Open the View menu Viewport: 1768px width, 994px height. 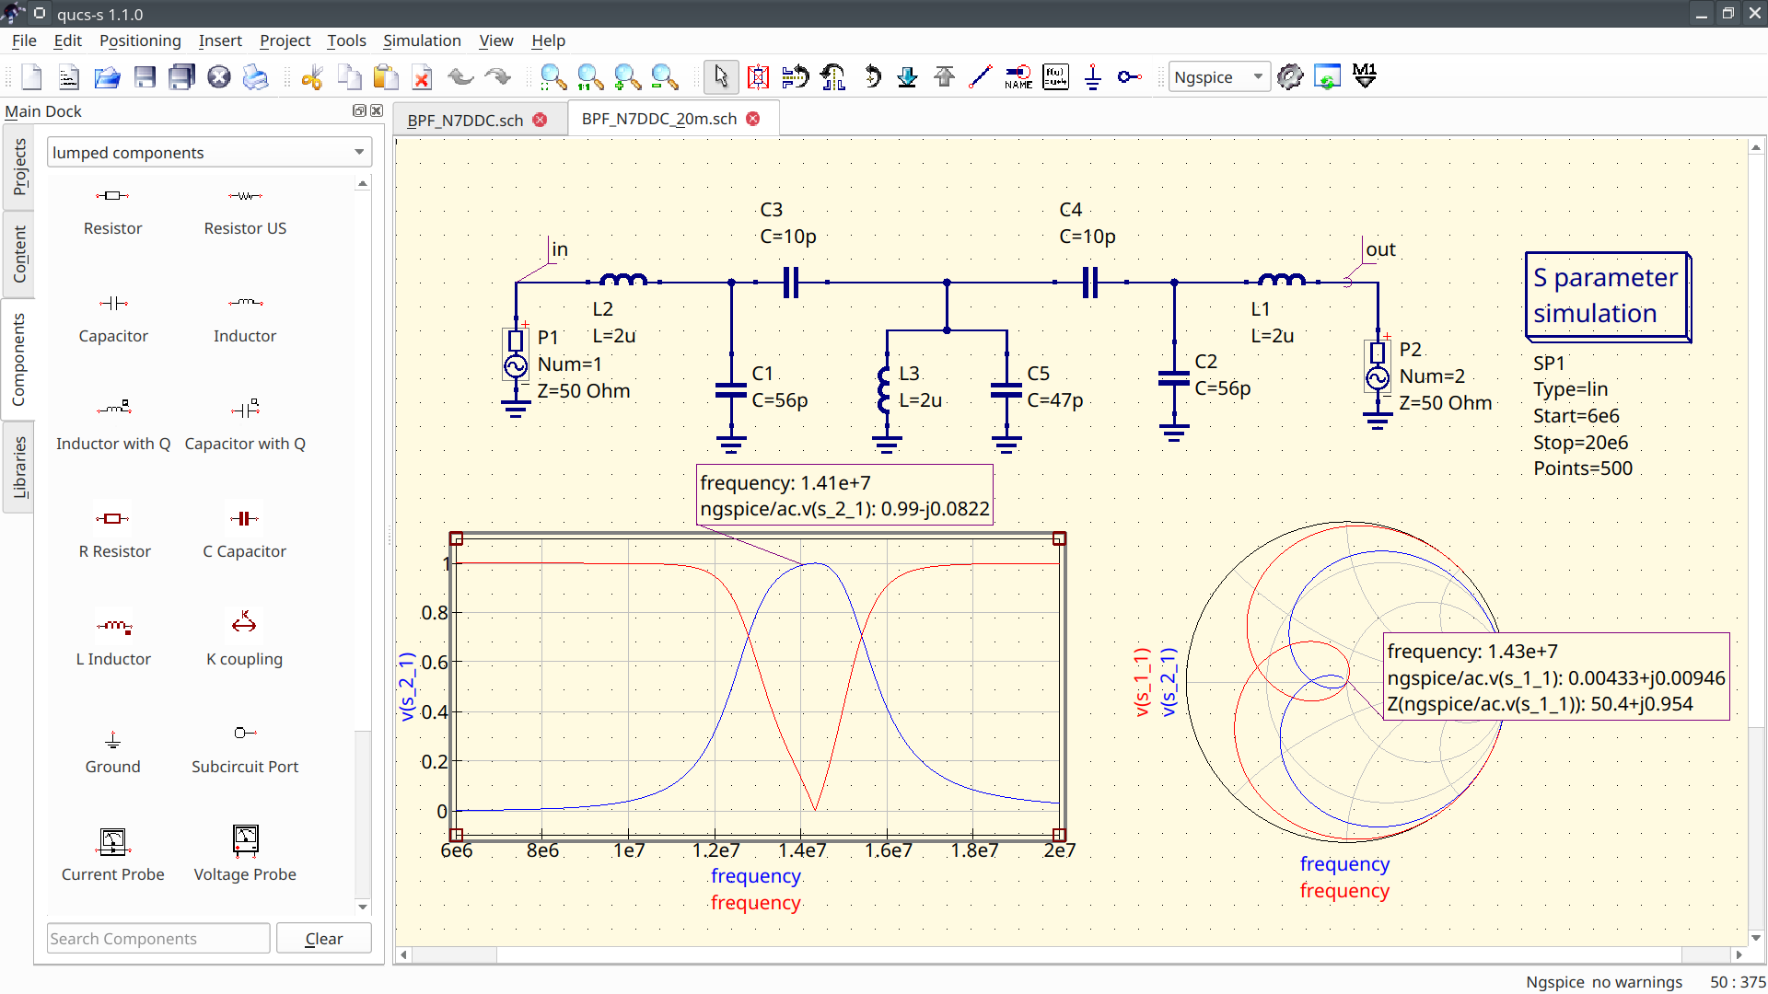pyautogui.click(x=495, y=40)
